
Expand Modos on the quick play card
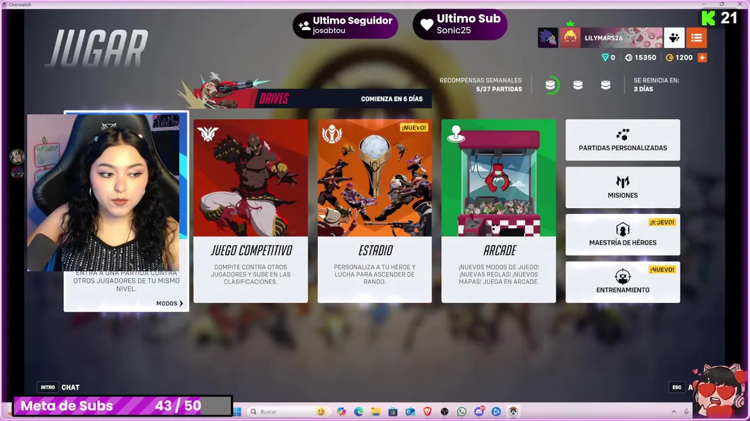tap(169, 303)
